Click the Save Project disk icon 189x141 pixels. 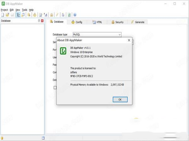[12, 15]
